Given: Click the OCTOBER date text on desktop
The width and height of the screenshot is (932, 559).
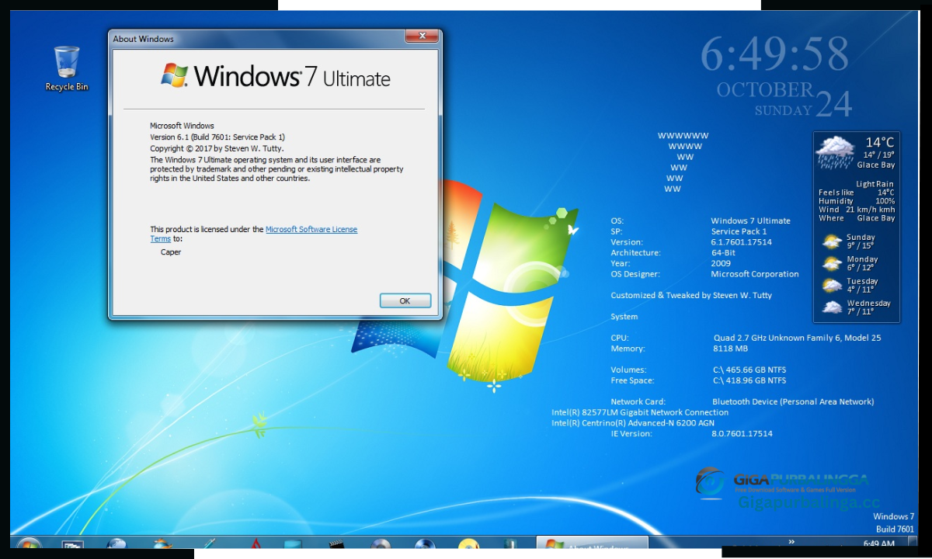Looking at the screenshot, I should tap(765, 90).
